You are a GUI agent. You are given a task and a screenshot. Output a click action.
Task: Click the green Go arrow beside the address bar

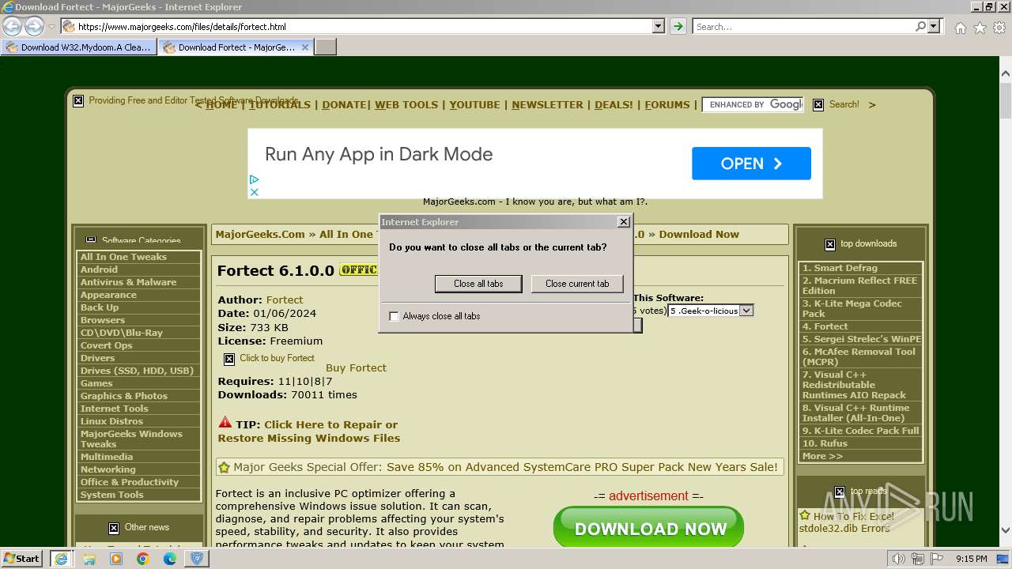pyautogui.click(x=678, y=26)
